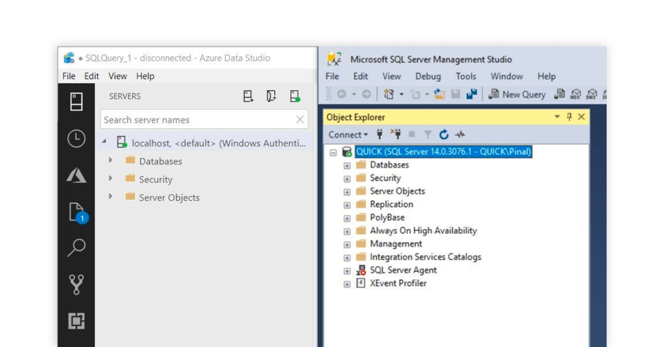Click the Navigate Backward arrow in SSMS toolbar
This screenshot has height=347, width=663.
[341, 95]
